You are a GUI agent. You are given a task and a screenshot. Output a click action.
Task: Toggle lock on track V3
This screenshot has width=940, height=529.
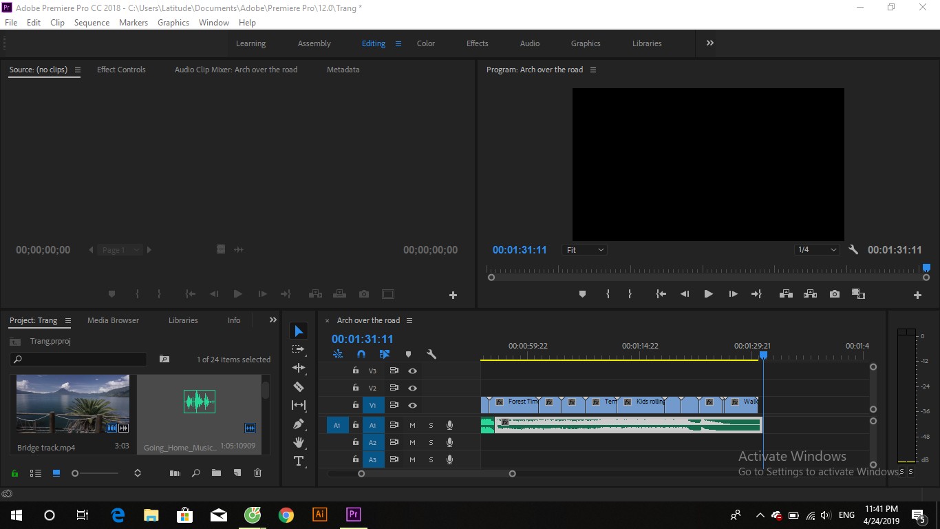coord(355,371)
